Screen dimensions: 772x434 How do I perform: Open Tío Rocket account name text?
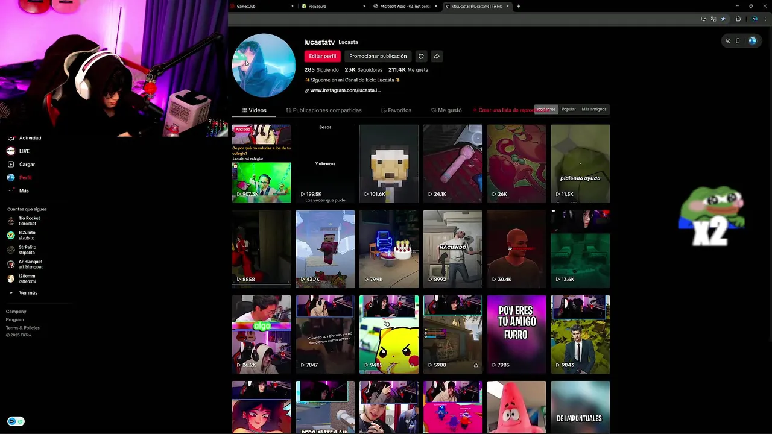point(30,218)
